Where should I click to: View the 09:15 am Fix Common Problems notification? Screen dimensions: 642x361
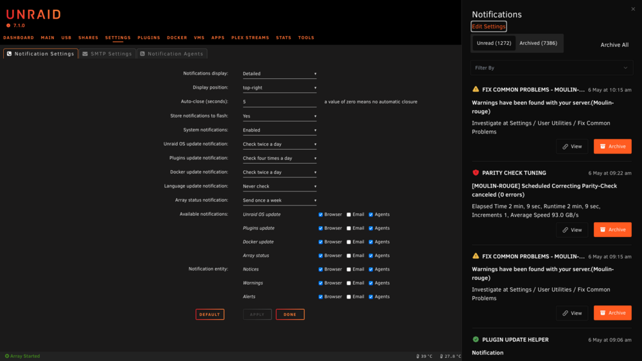pos(571,313)
